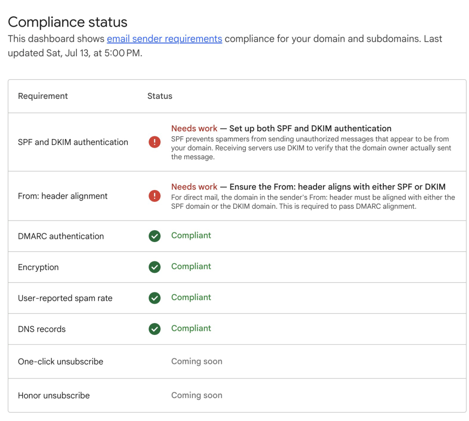The width and height of the screenshot is (469, 421).
Task: Click the Compliance status page heading
Action: [68, 22]
